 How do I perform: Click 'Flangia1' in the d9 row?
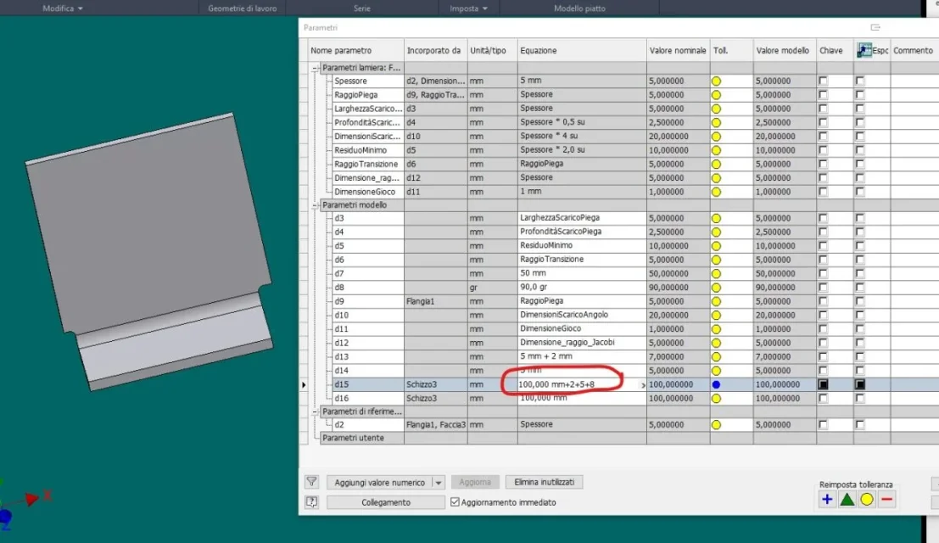(420, 301)
